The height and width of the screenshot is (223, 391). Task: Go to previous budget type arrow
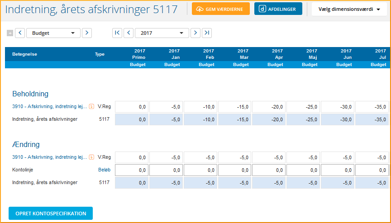20,33
